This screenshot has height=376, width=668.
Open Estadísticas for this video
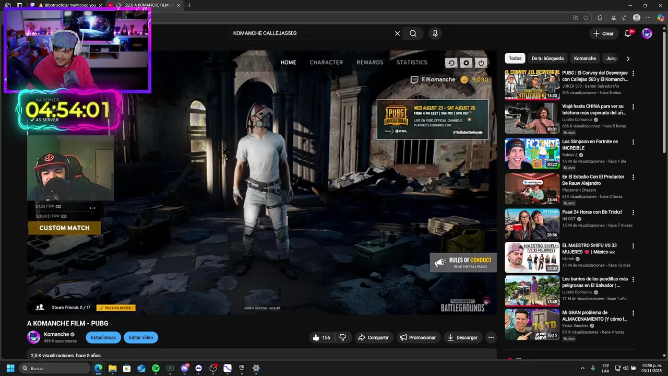pyautogui.click(x=103, y=337)
